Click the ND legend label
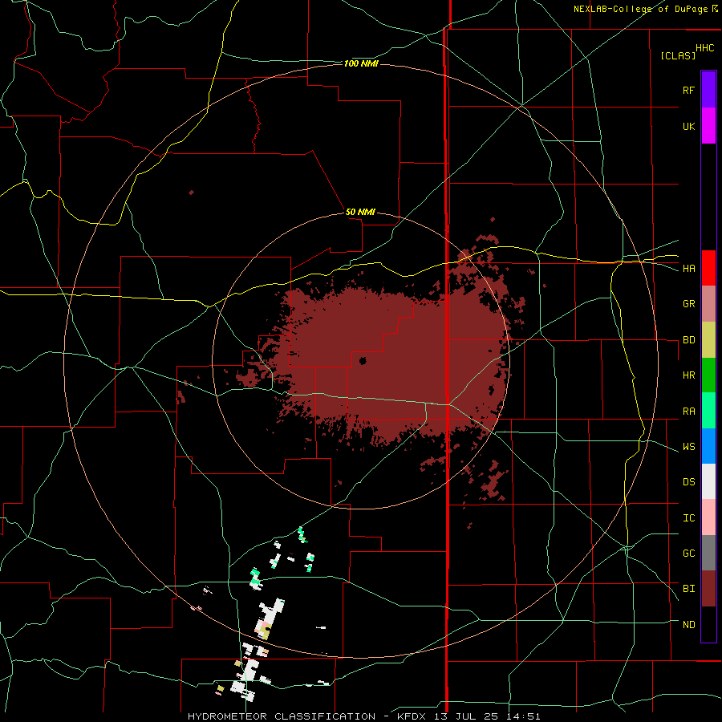The image size is (722, 722). coord(688,625)
